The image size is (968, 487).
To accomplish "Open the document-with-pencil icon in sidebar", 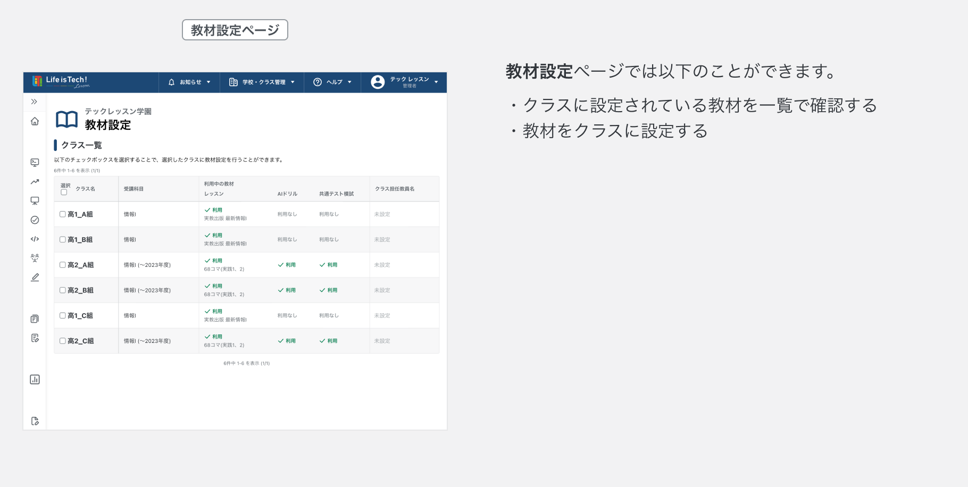I will (x=35, y=338).
